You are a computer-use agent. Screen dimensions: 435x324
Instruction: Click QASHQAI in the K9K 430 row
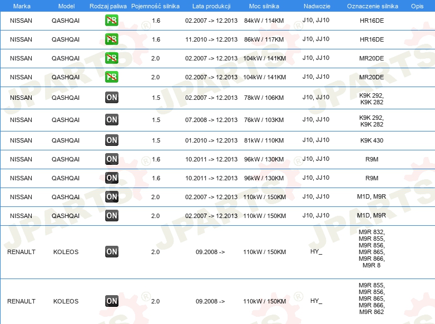coord(66,140)
